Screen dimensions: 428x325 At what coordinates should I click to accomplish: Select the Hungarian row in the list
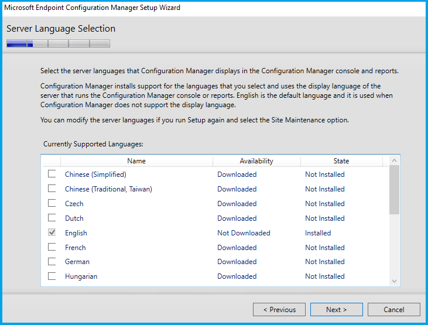pos(81,276)
